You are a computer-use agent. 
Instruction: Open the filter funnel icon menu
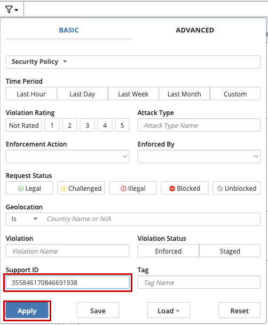click(12, 10)
